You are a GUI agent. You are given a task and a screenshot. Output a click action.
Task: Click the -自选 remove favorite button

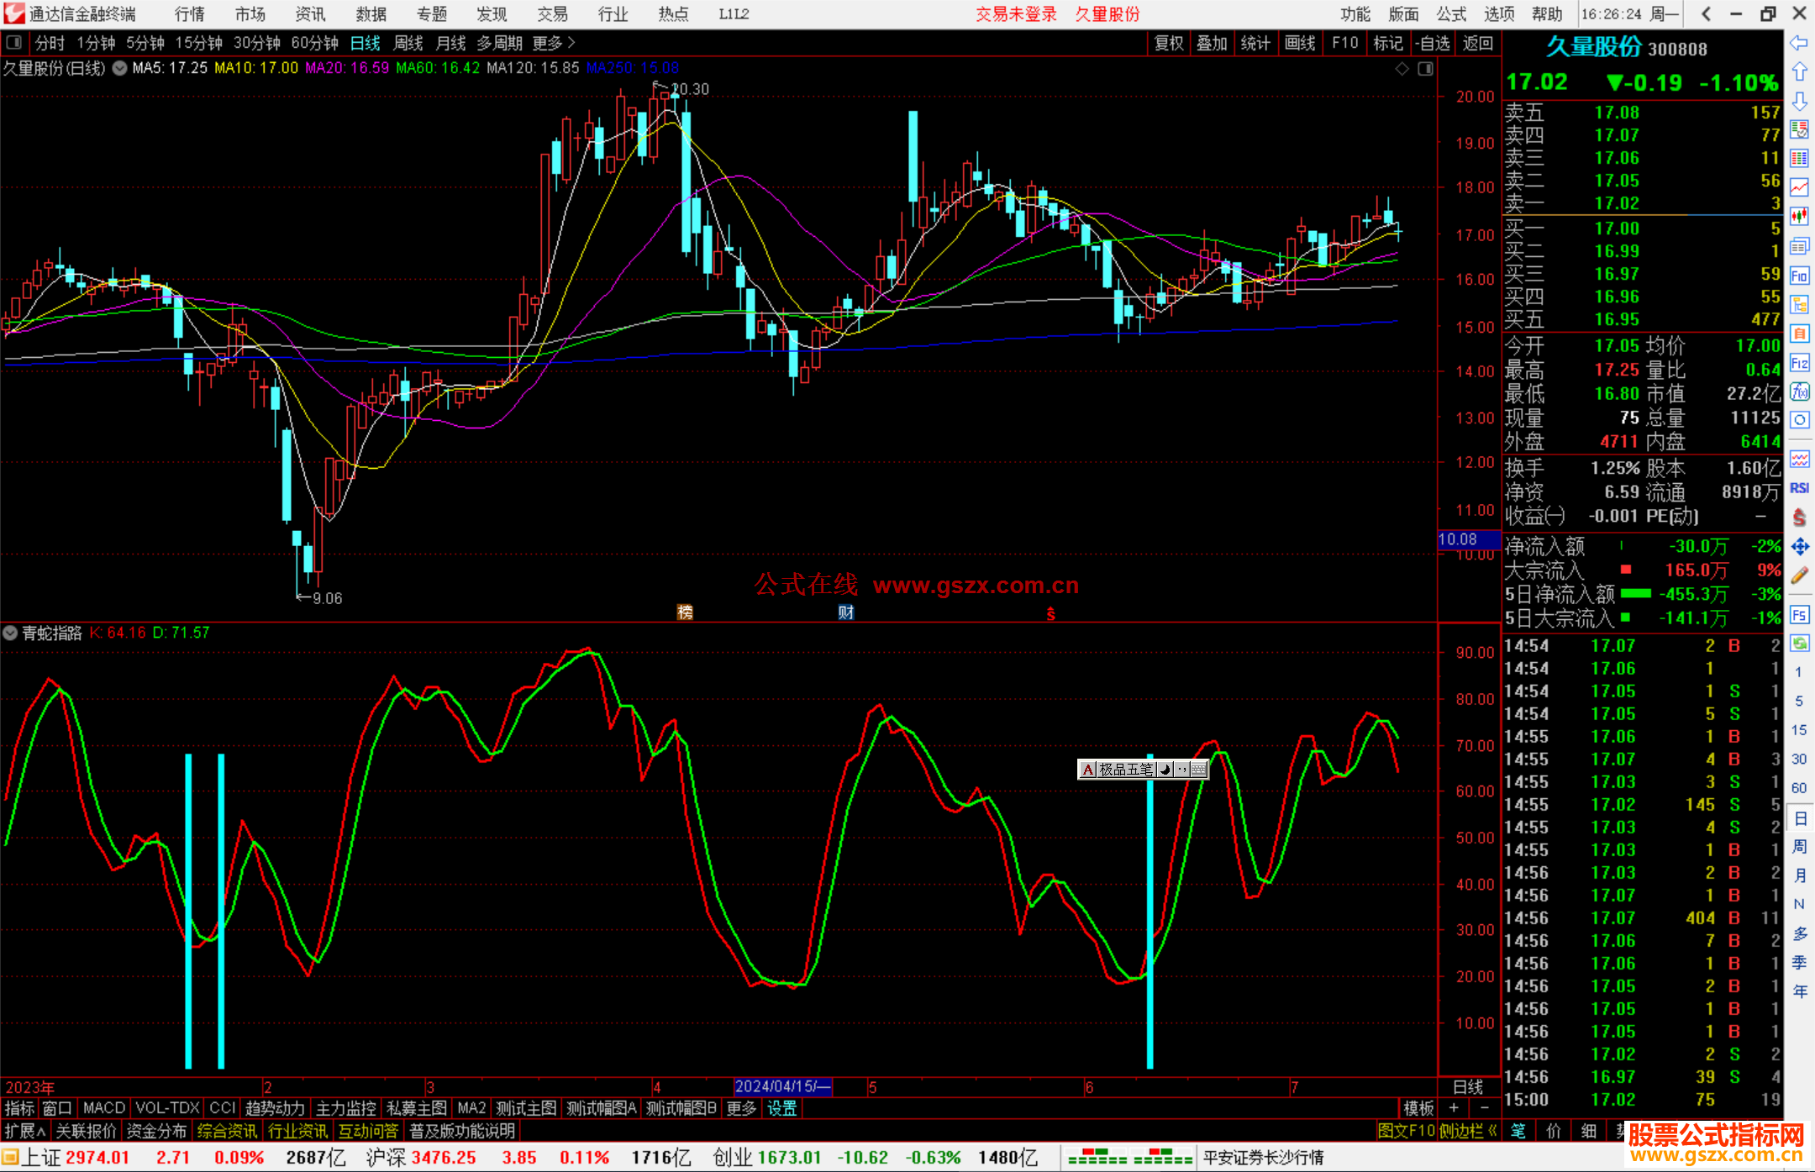[1432, 43]
